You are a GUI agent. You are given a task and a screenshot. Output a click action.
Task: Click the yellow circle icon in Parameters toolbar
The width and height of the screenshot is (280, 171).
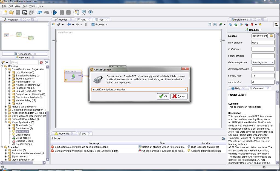point(260,24)
